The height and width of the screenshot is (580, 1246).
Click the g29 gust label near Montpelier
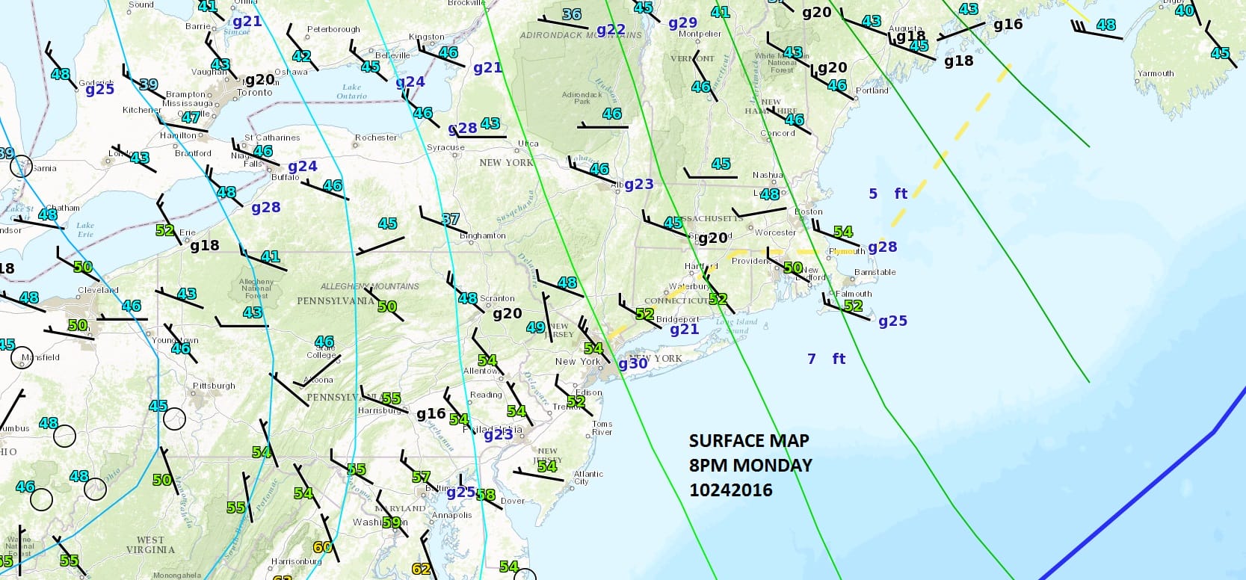tap(682, 23)
